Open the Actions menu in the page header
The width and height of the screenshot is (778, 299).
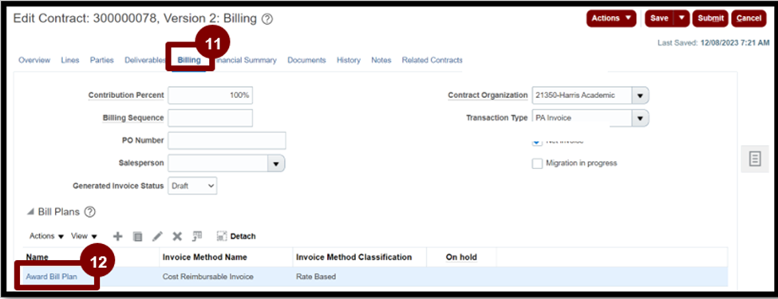pyautogui.click(x=611, y=18)
